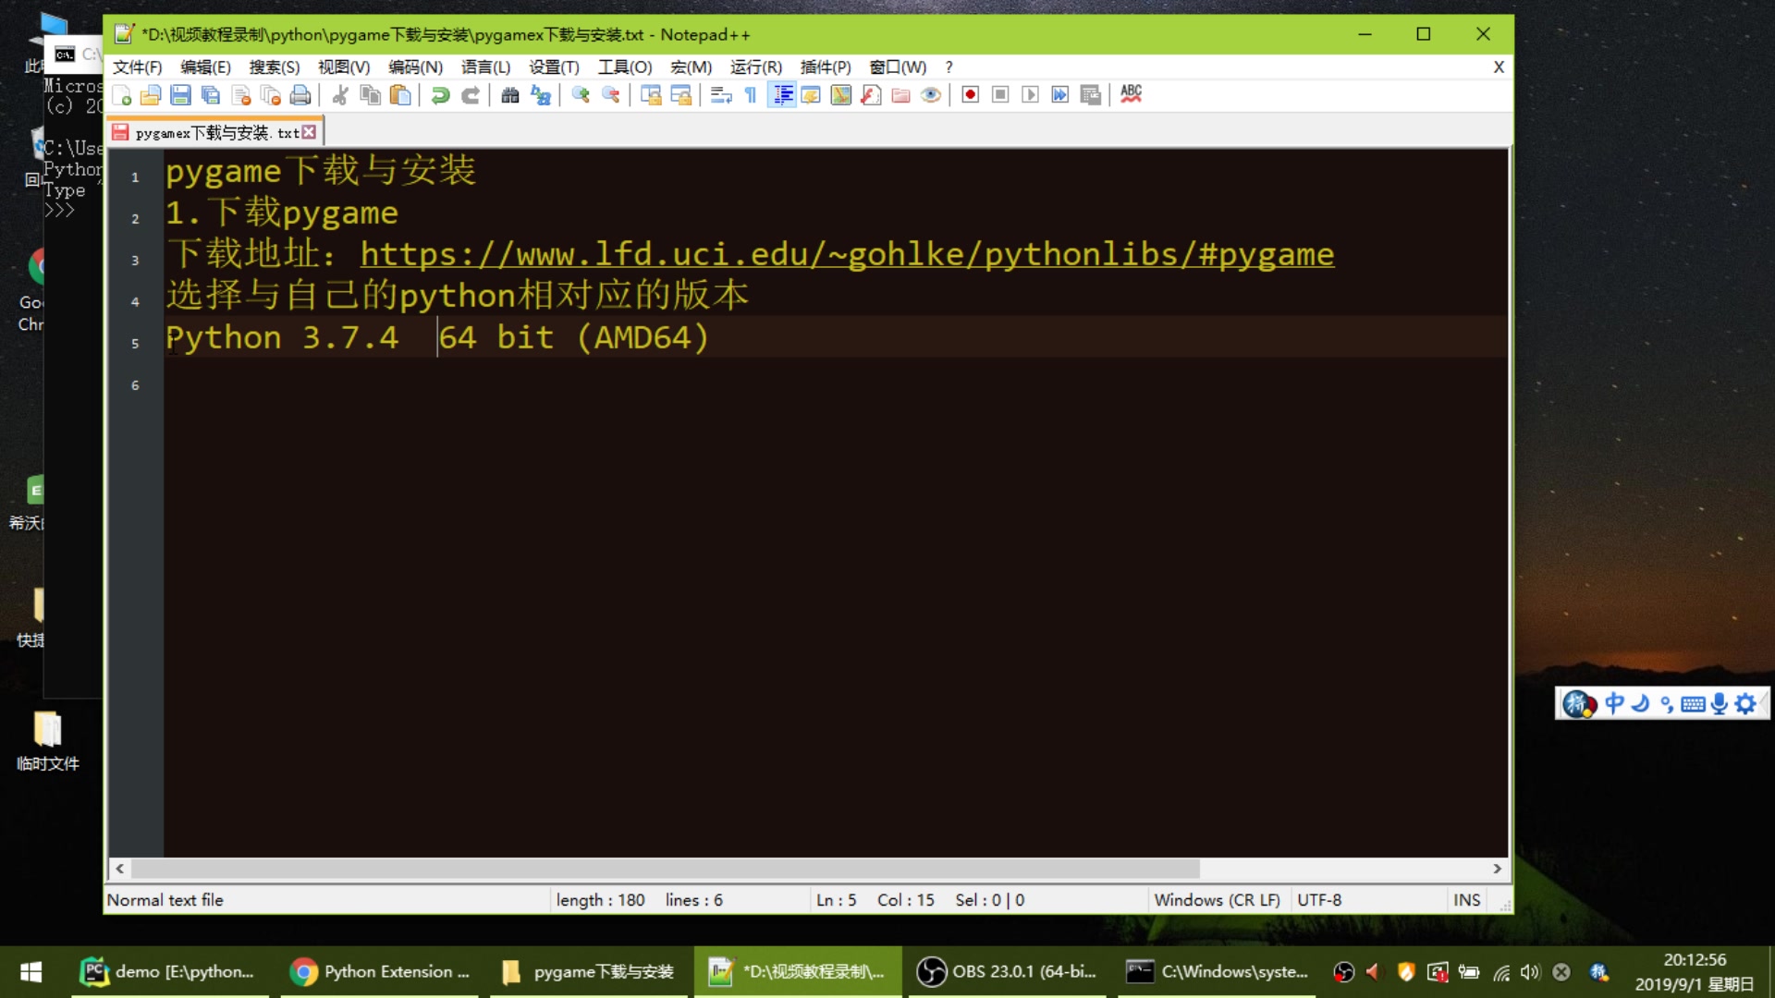Cut selected text with scissors icon
Screen dimensions: 1775x998
(x=340, y=95)
